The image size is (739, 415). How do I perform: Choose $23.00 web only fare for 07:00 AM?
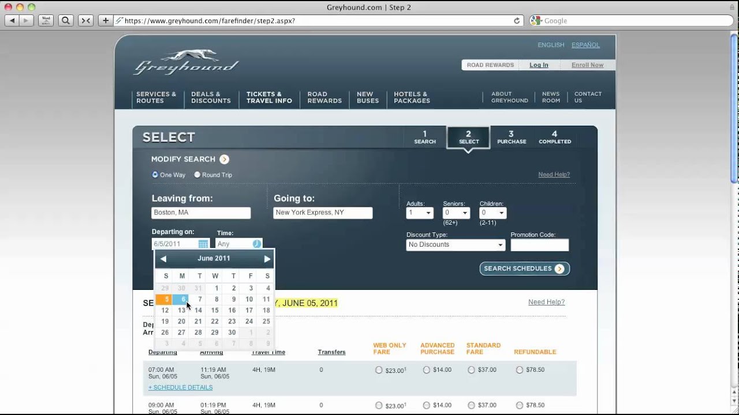tap(379, 370)
